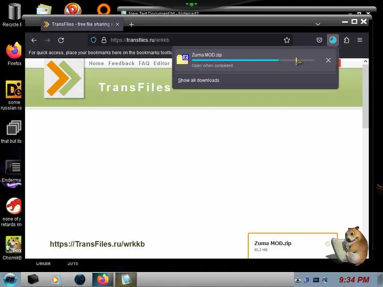Screen dimensions: 383x287
Task: Open the red dinosaur 'none of y' desktop icon
Action: (x=13, y=212)
